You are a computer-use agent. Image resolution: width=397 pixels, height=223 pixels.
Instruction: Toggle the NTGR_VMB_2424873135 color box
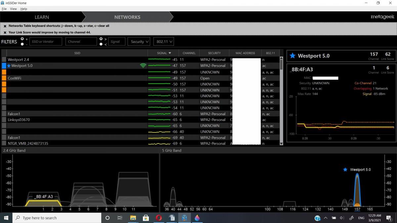(4, 143)
